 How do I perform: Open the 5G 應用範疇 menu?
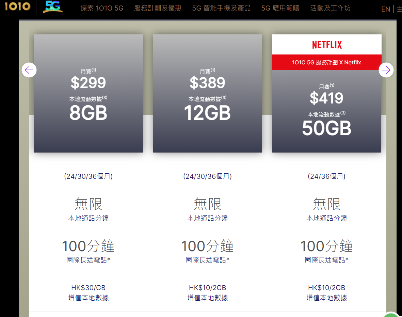coord(280,8)
